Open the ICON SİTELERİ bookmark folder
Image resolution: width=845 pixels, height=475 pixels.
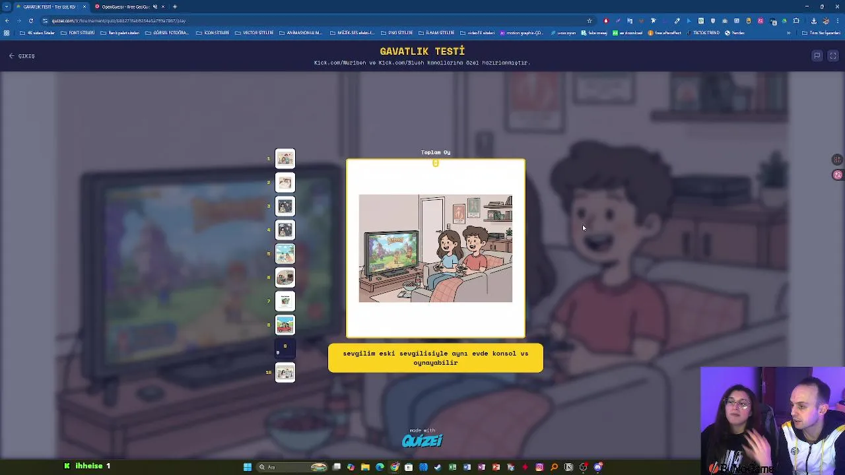tap(213, 32)
